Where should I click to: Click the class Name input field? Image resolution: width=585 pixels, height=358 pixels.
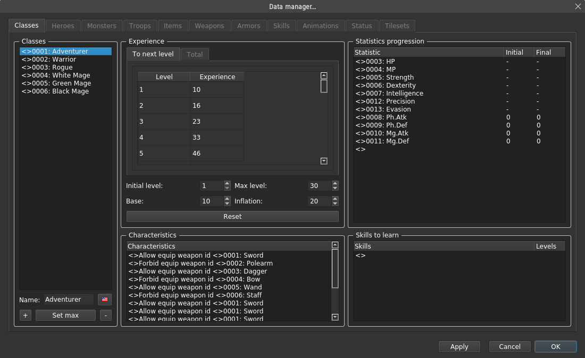[69, 300]
